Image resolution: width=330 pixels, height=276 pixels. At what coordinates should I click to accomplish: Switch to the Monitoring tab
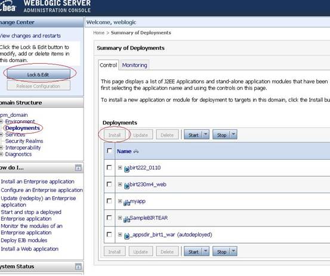click(134, 65)
